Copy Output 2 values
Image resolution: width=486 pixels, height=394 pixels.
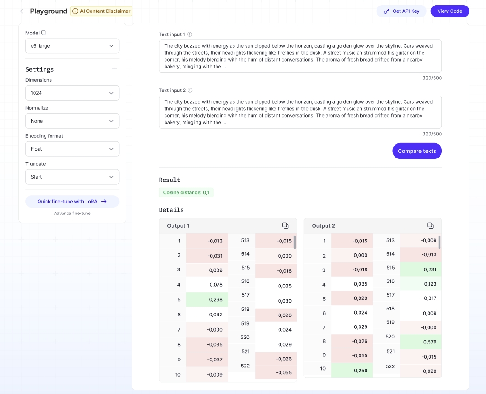(430, 225)
